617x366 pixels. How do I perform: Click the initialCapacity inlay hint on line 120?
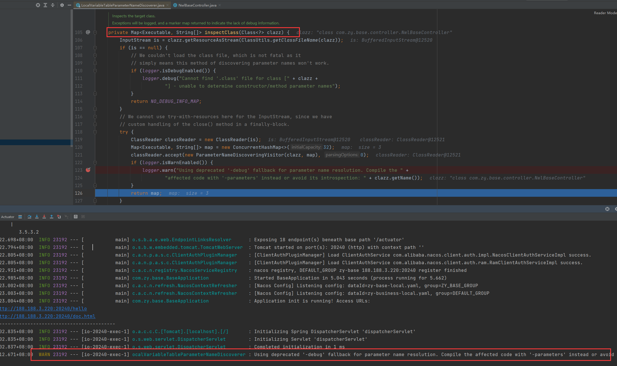coord(306,147)
